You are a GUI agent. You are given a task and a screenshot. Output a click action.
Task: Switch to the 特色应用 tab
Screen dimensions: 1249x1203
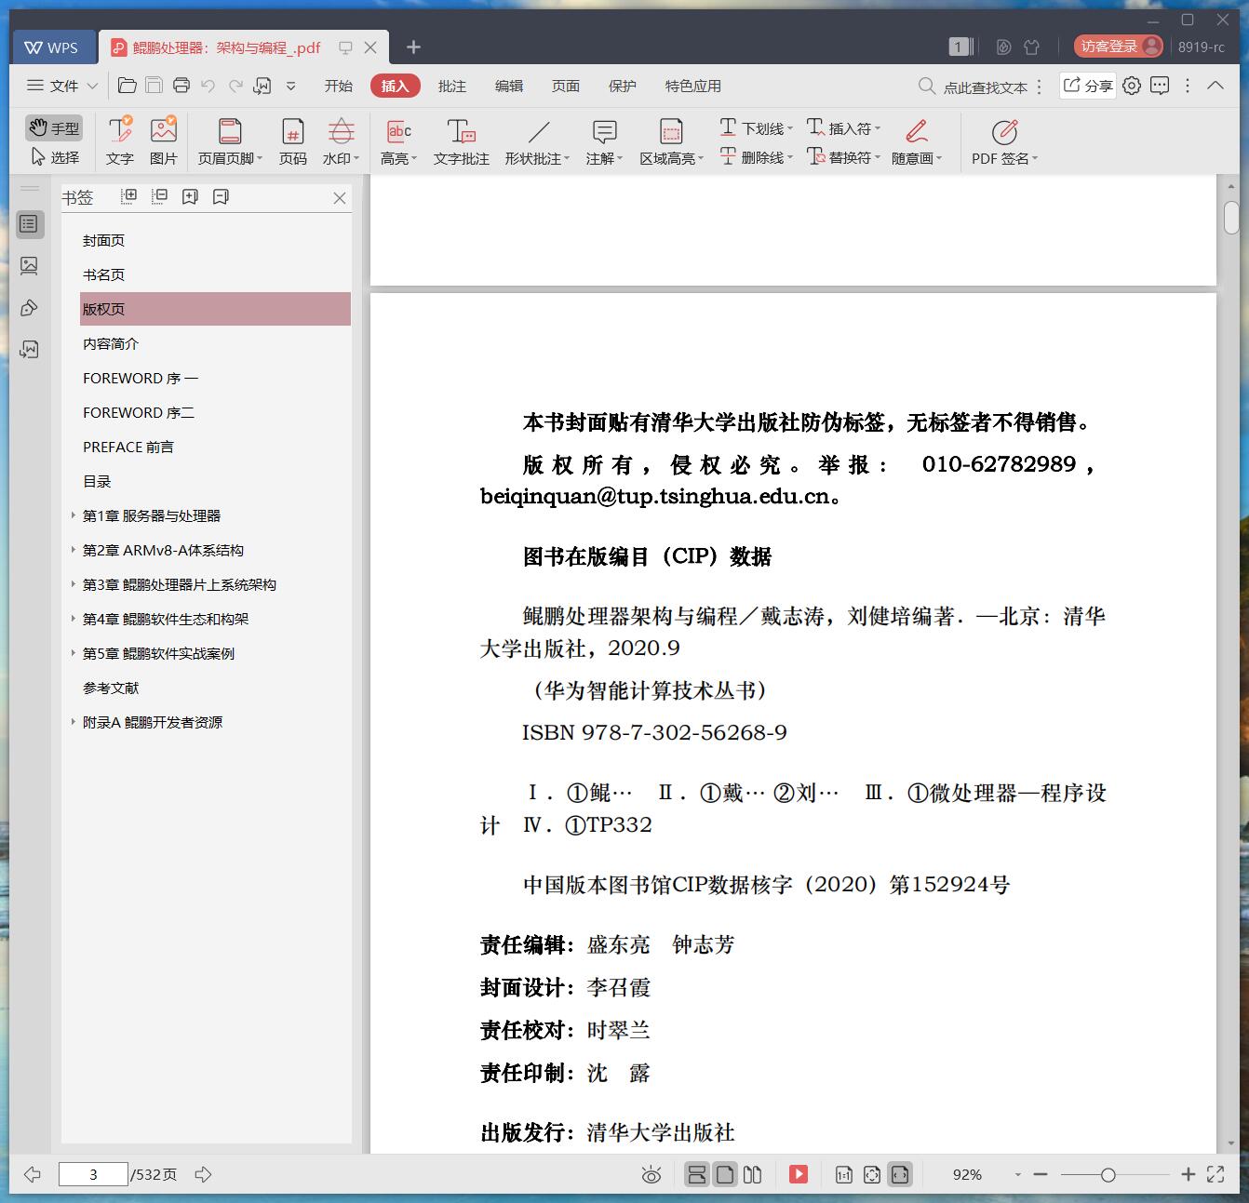[693, 86]
